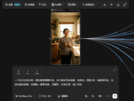The width and height of the screenshot is (134, 101).
Task: Open the parameter settings sliders icon
Action: point(93,96)
